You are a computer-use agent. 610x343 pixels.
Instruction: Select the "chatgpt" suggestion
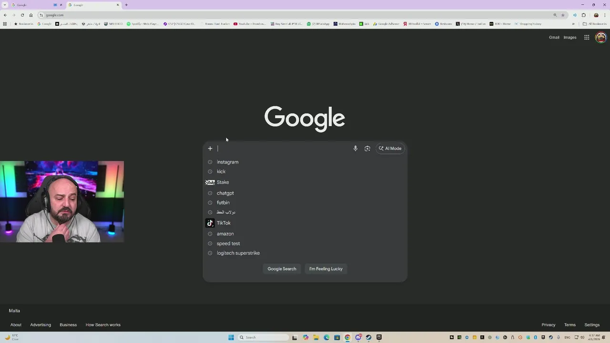[305, 193]
